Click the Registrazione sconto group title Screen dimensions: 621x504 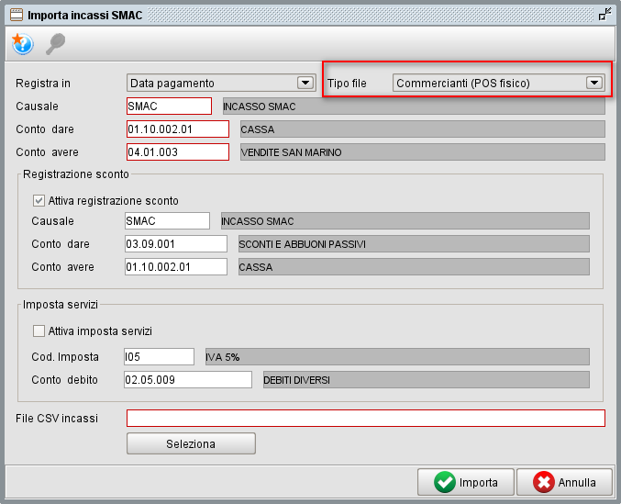pyautogui.click(x=76, y=174)
